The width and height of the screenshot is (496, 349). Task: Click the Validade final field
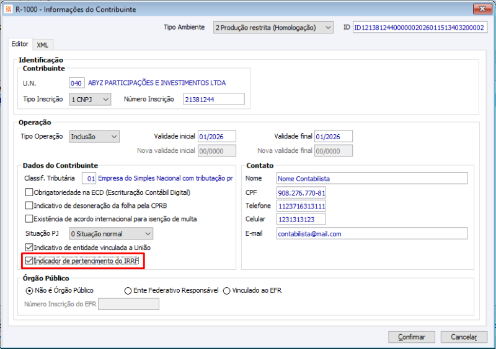coord(334,136)
